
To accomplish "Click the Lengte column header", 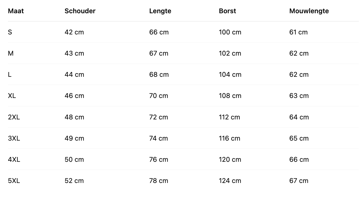I will (160, 11).
